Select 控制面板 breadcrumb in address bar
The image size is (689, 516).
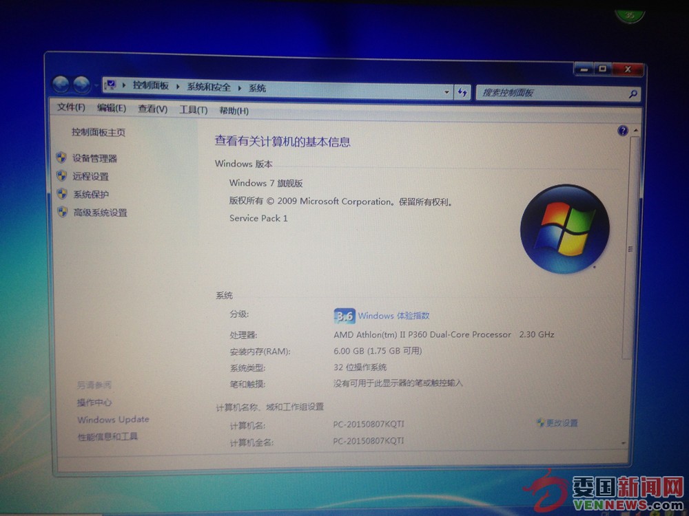151,85
